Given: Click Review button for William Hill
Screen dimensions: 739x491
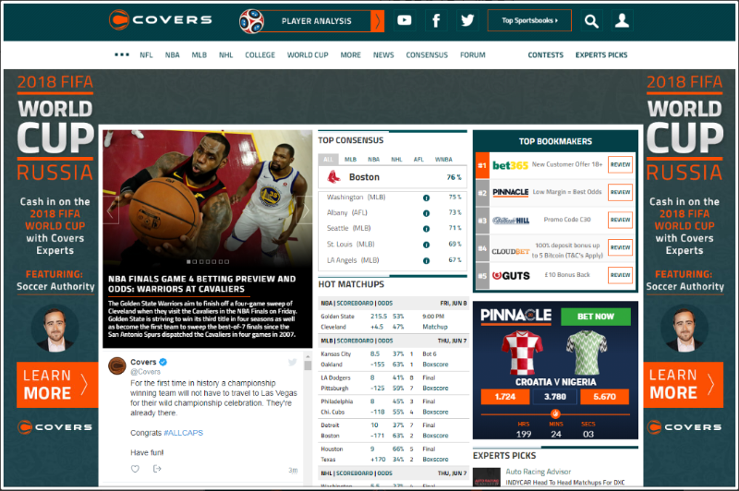Looking at the screenshot, I should tap(620, 220).
